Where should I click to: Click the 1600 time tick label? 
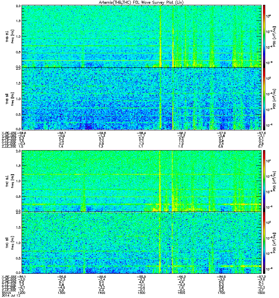coord(181,293)
